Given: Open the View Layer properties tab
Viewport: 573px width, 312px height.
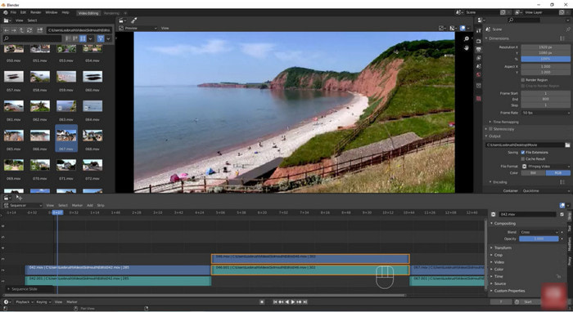Looking at the screenshot, I should 479,58.
